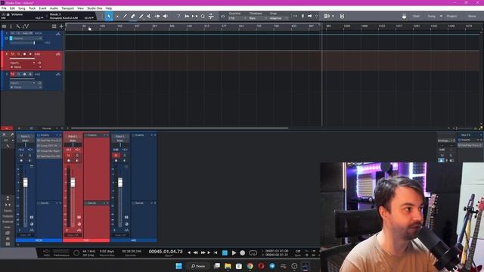Click the wrench icon in mixer corner
This screenshot has height=272, width=484.
[x=12, y=134]
